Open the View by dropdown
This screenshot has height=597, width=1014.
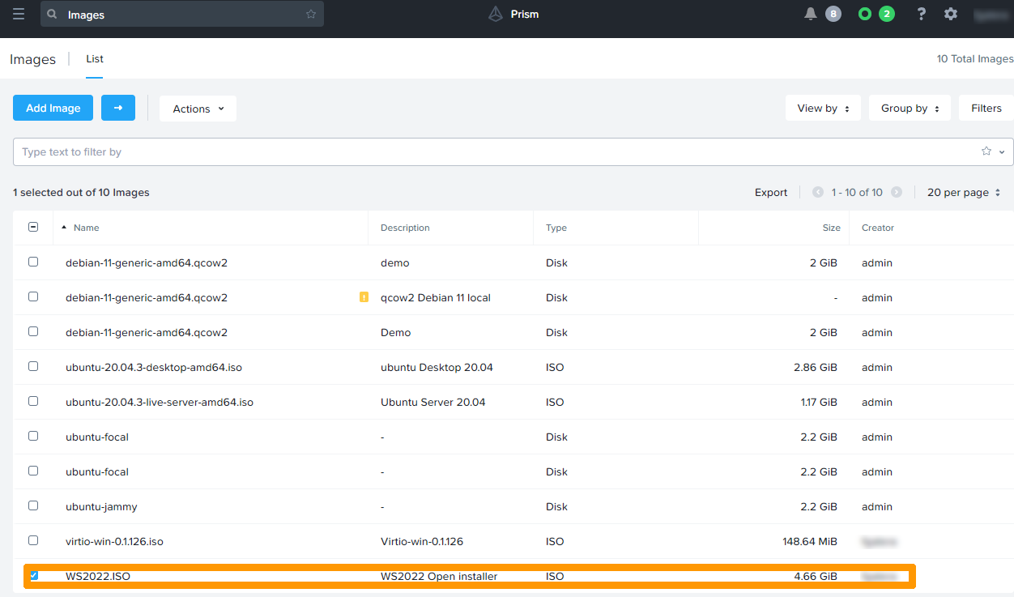(823, 108)
